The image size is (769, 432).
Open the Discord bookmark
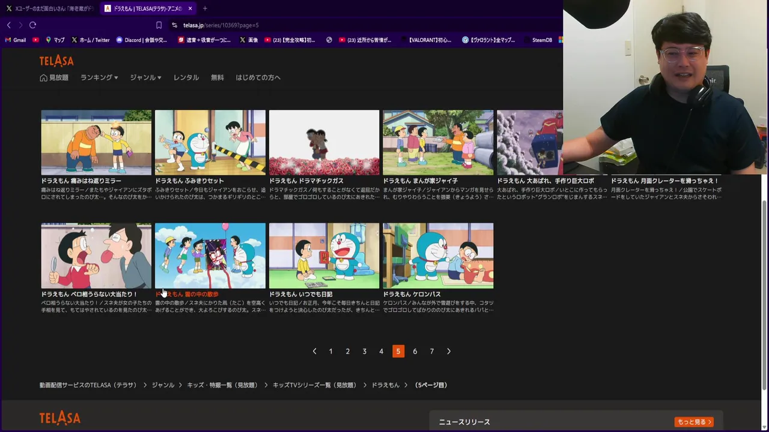[142, 40]
